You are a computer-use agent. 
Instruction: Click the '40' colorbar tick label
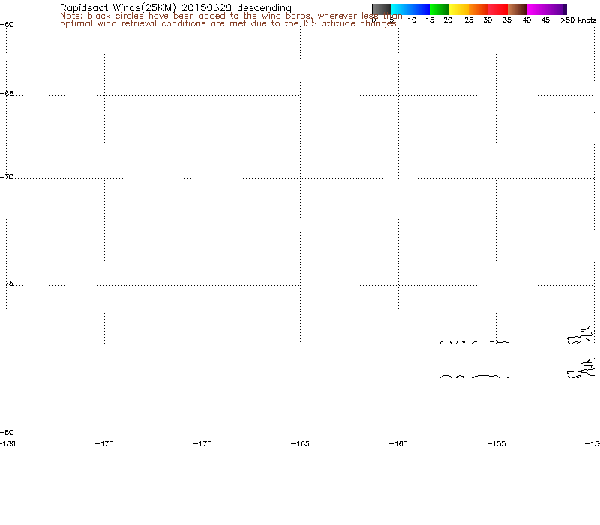pos(527,20)
